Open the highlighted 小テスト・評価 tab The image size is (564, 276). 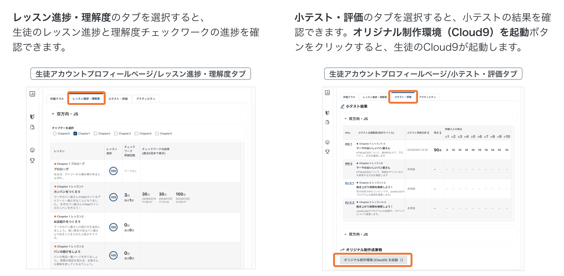pyautogui.click(x=403, y=97)
